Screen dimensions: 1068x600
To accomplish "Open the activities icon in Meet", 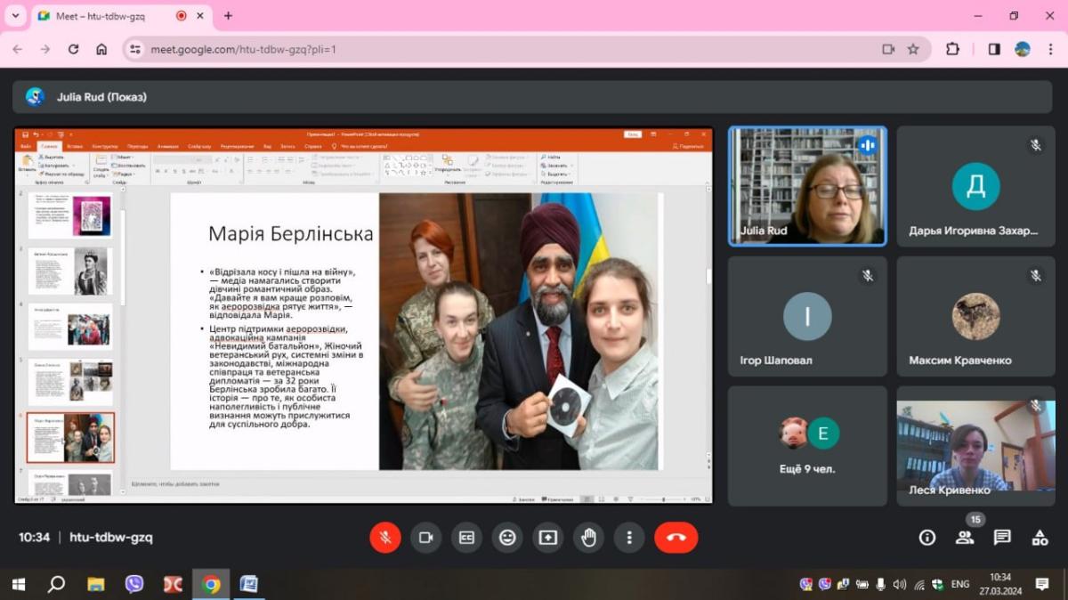I will coord(1040,537).
